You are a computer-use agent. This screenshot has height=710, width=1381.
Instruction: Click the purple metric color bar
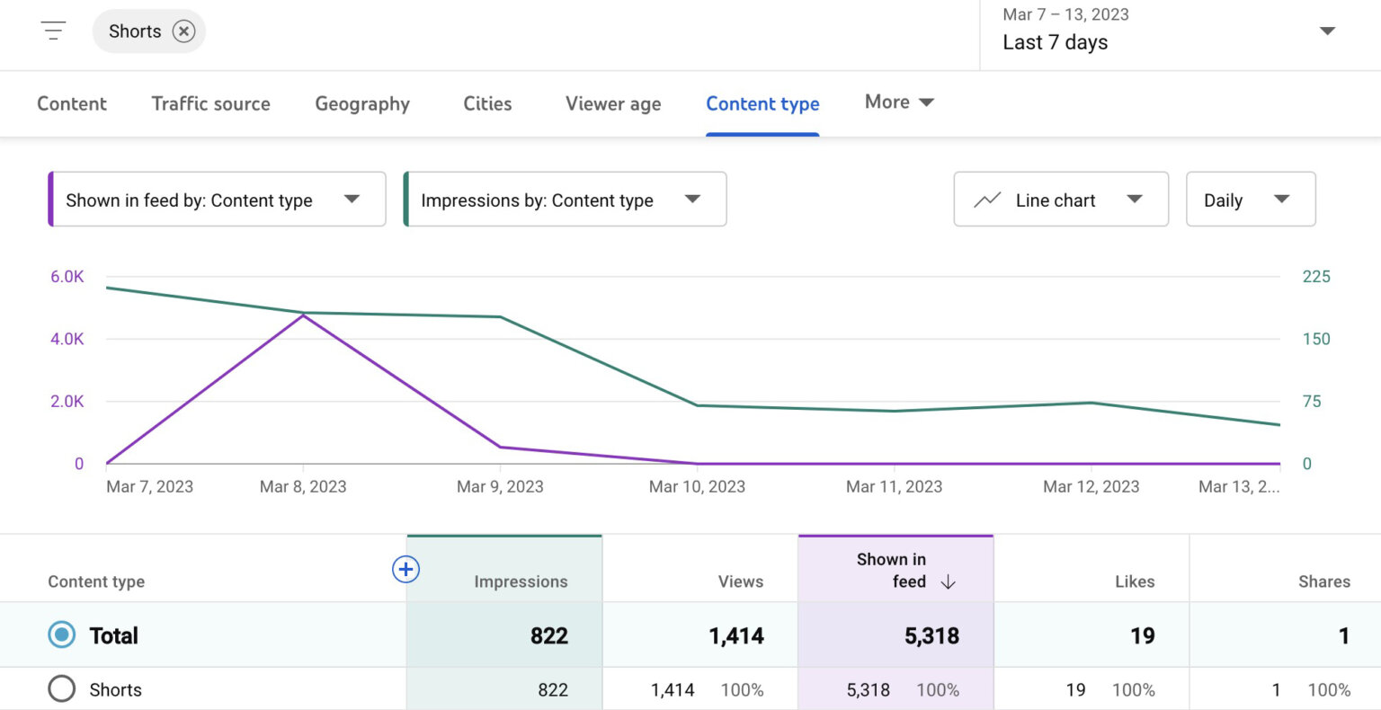[x=51, y=199]
